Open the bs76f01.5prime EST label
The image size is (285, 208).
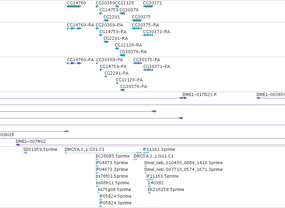click(112, 176)
